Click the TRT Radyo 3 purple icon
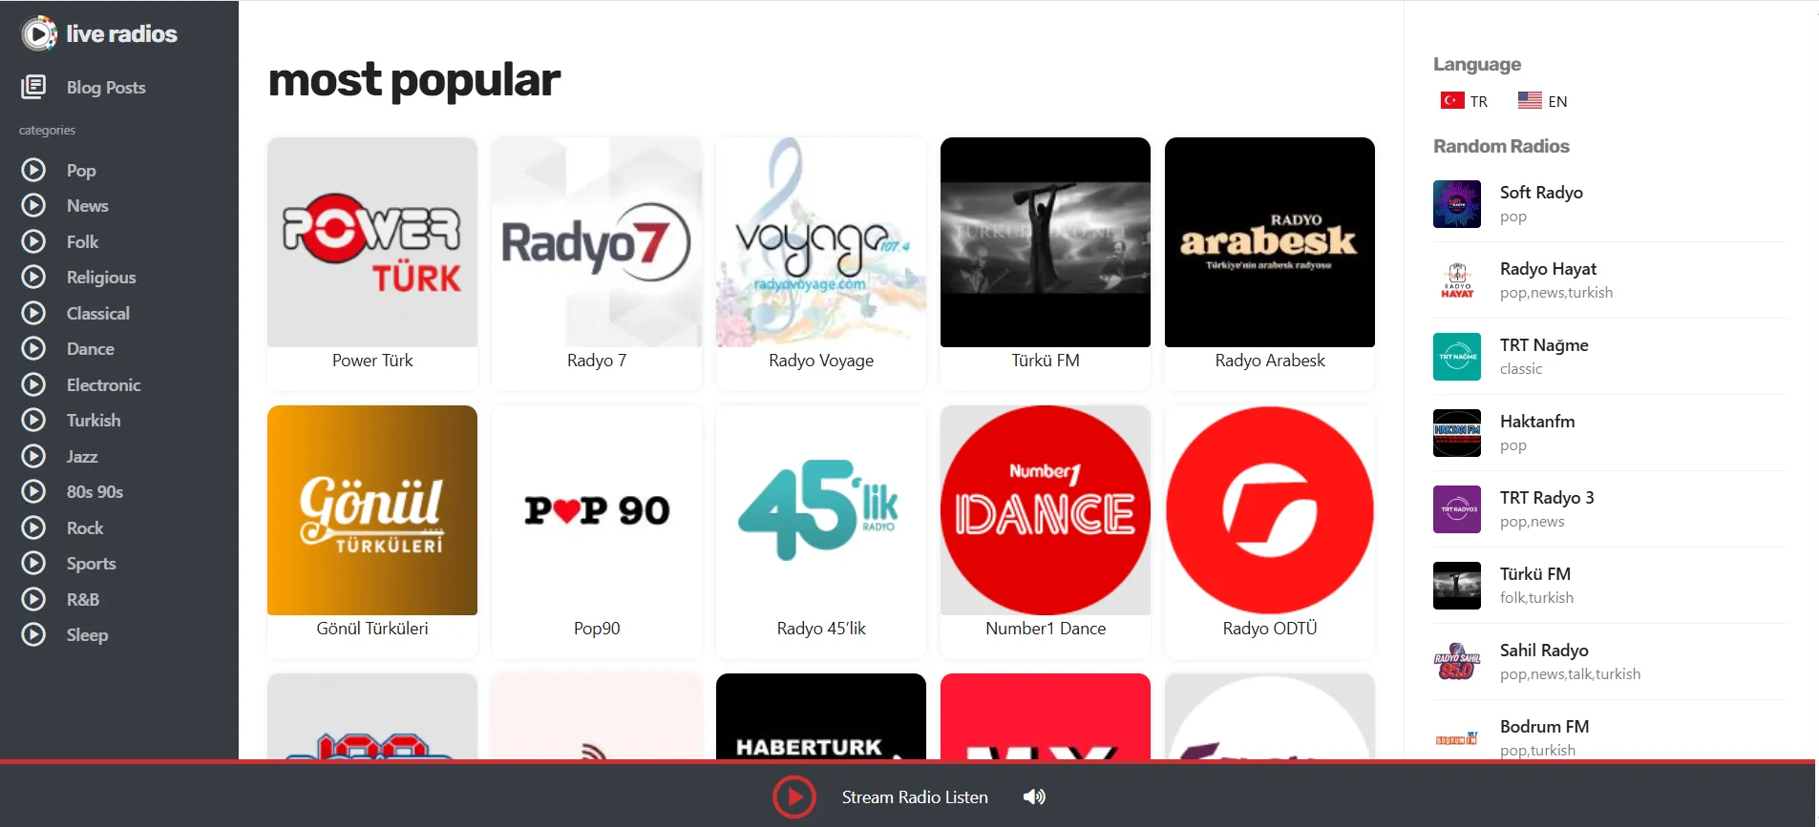This screenshot has height=827, width=1819. click(x=1456, y=509)
